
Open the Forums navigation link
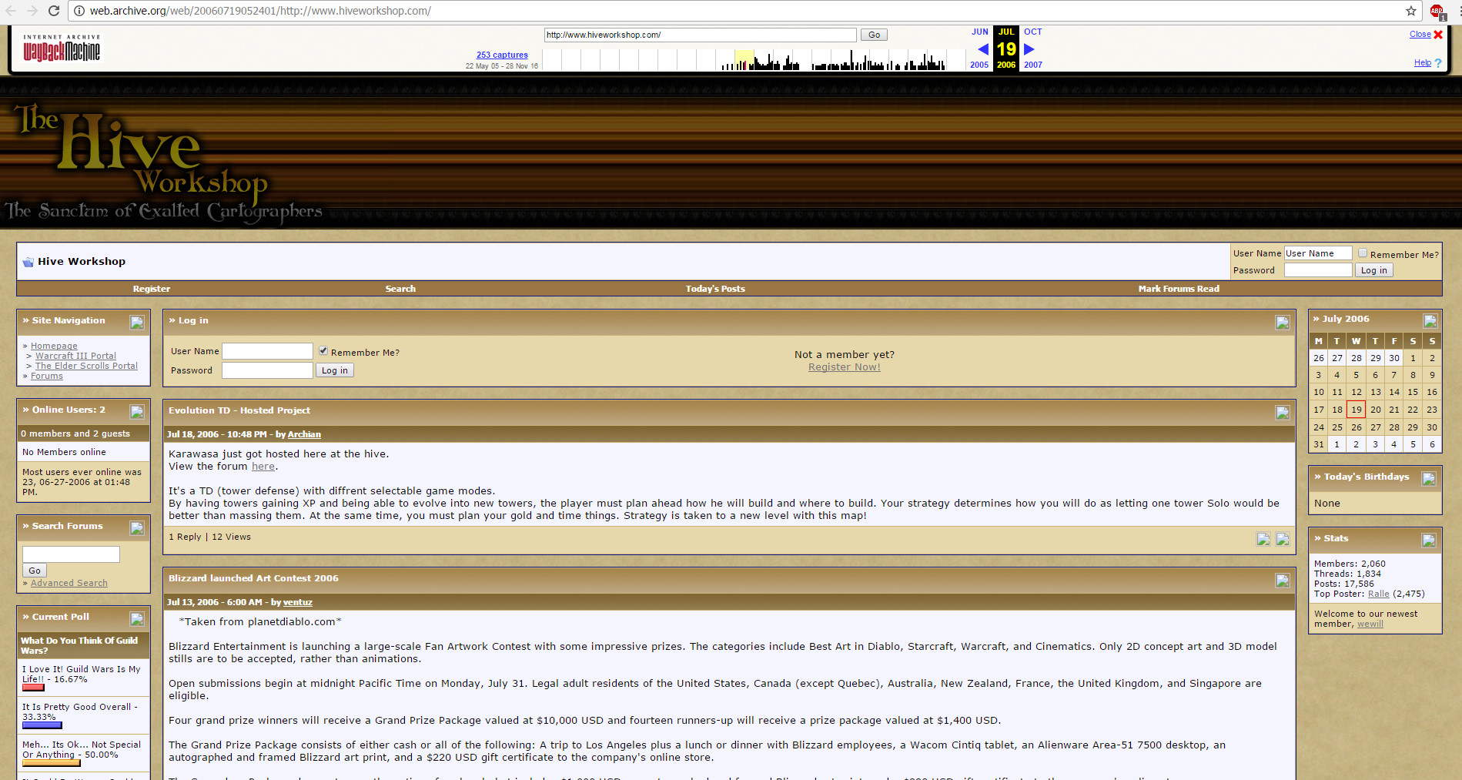pyautogui.click(x=47, y=377)
